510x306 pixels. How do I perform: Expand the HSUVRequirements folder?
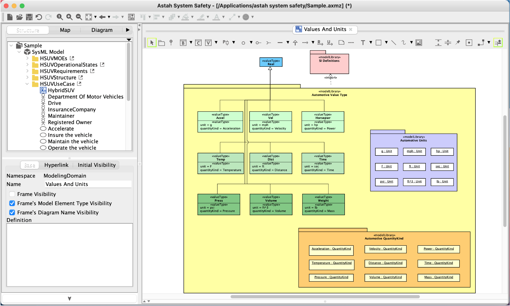[x=27, y=71]
